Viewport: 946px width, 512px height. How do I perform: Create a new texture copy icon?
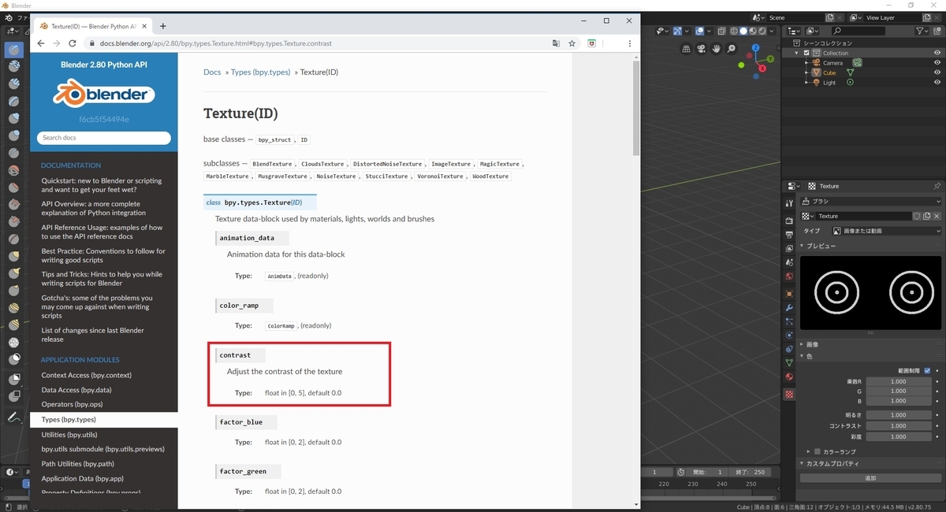pos(927,216)
